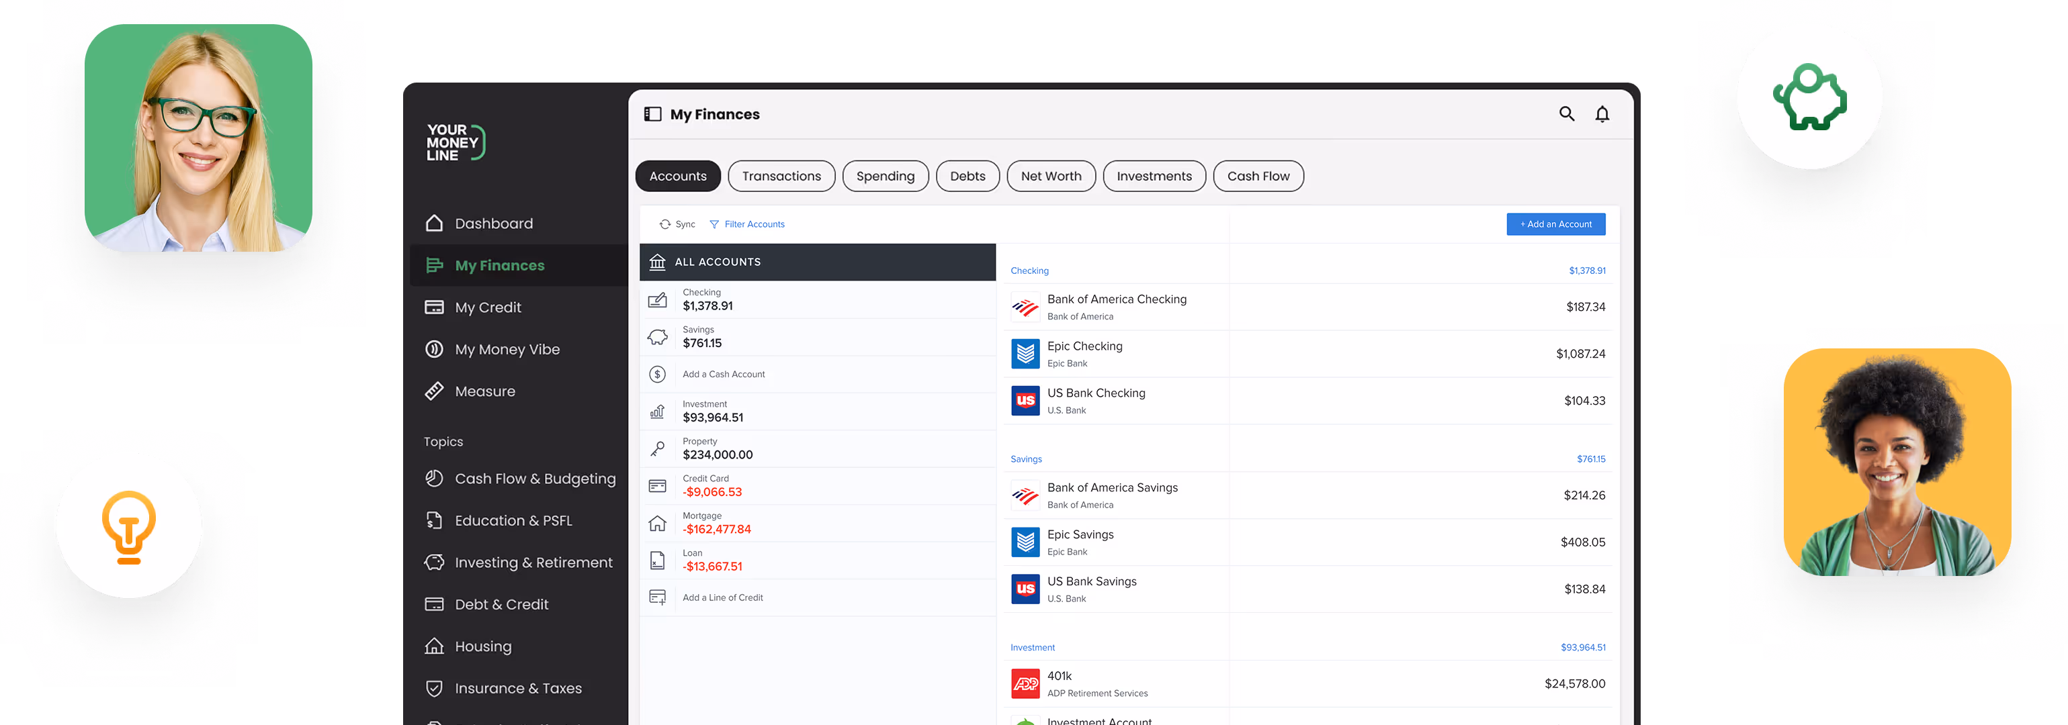Toggle the sidebar panel icon
Screen dimensions: 2068x725
click(x=652, y=114)
